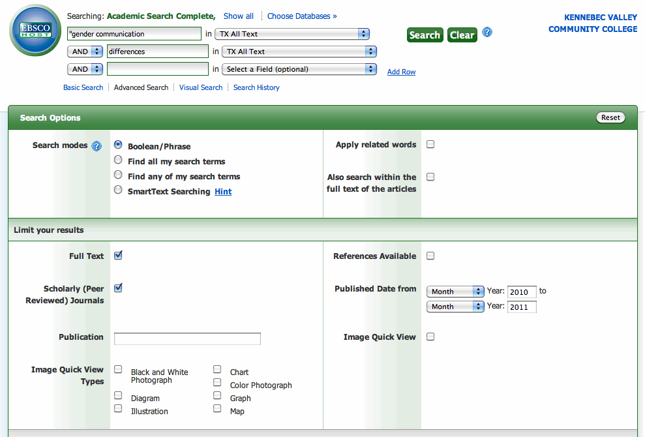Check the References Available box
Viewport: 645px width, 437px height.
point(430,256)
